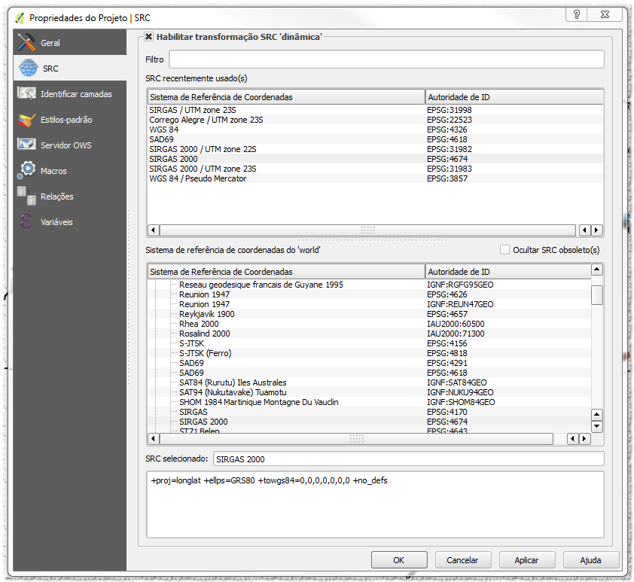Select the SRC globe icon in sidebar
634x582 pixels.
click(x=28, y=69)
